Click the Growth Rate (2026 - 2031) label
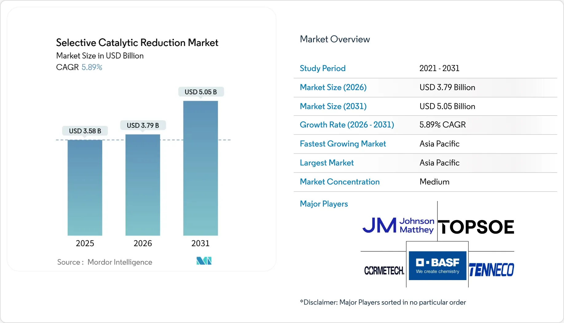 (347, 125)
